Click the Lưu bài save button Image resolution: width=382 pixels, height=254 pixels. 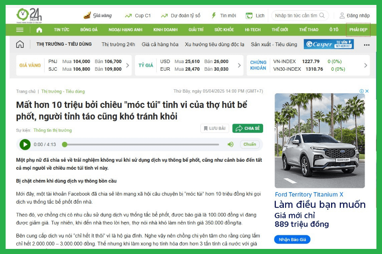[215, 128]
